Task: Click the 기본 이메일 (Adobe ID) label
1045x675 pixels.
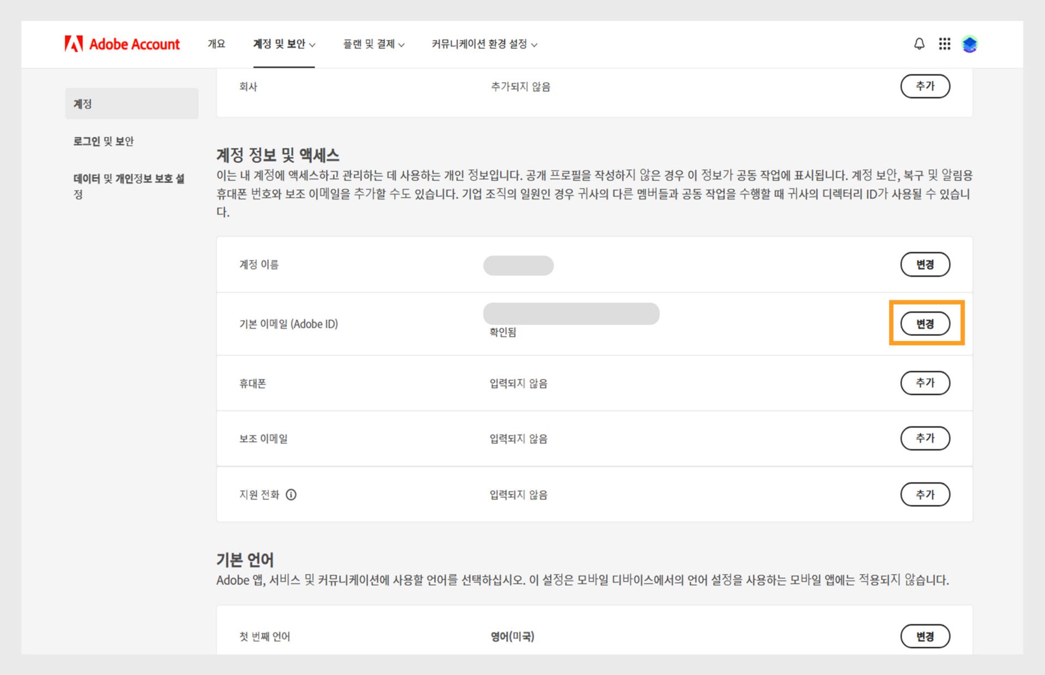Action: point(288,324)
